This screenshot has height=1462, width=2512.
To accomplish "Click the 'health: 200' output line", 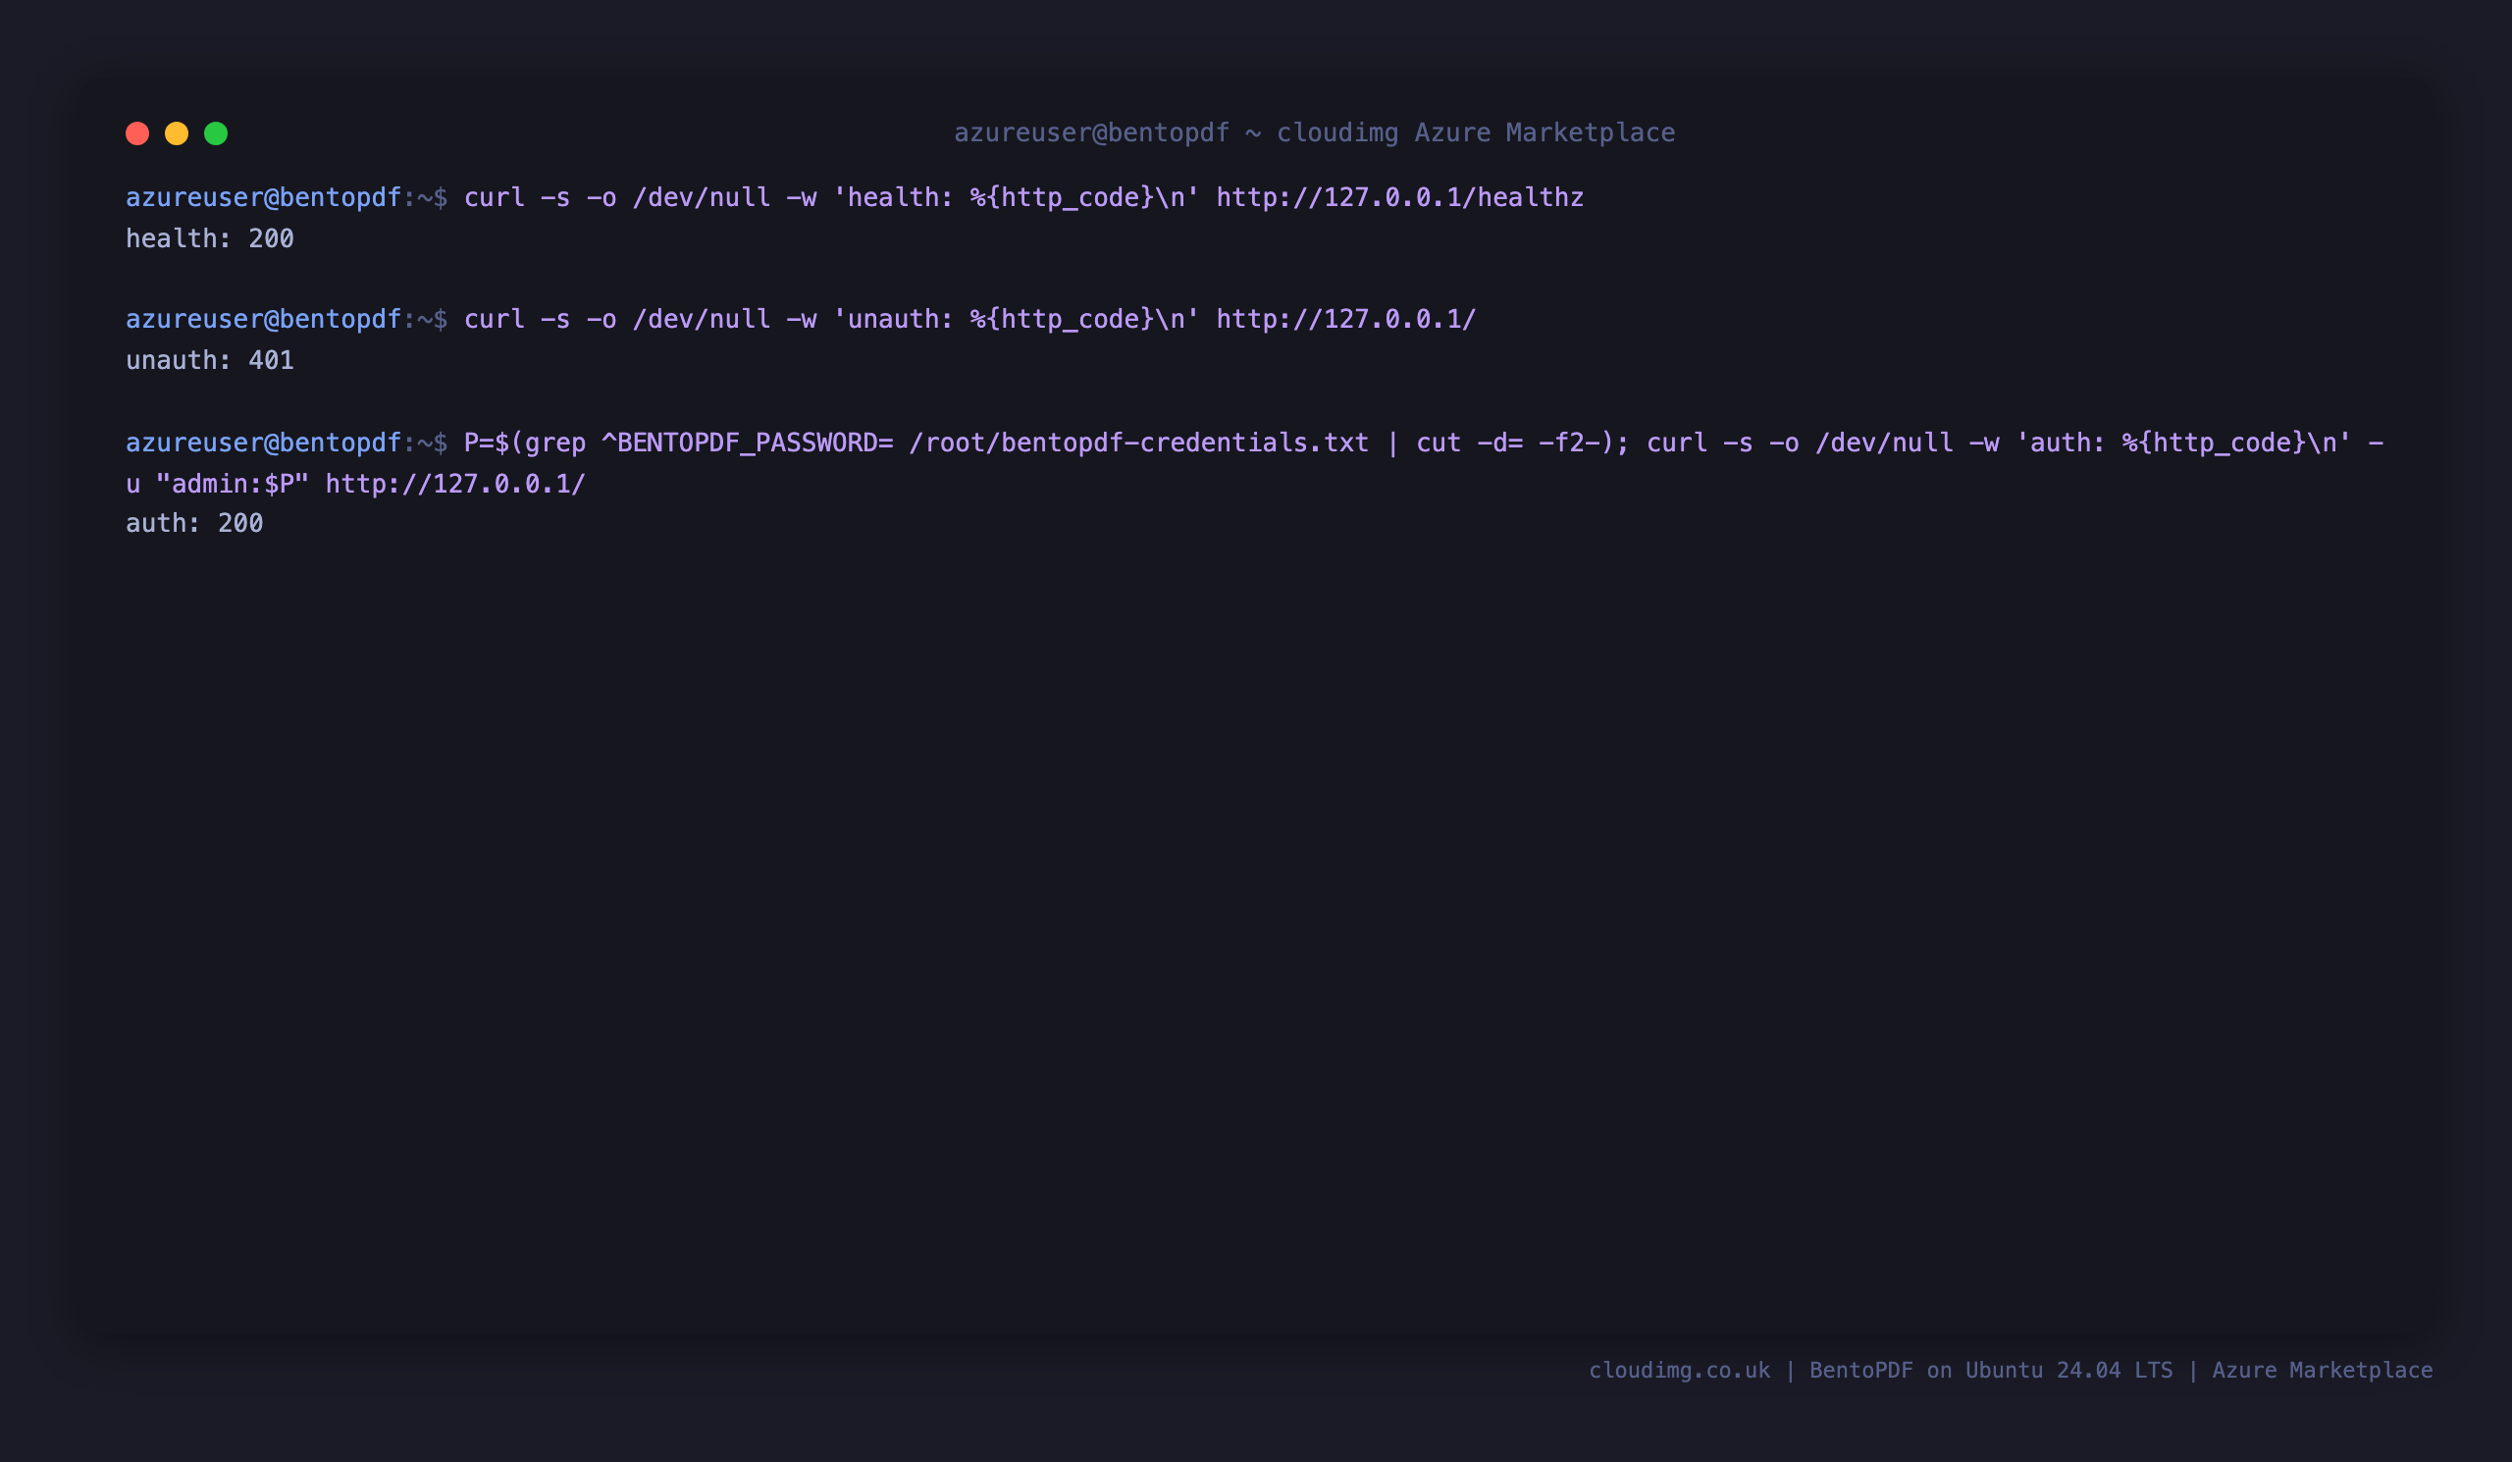I will 209,238.
